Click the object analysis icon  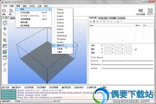point(118,21)
